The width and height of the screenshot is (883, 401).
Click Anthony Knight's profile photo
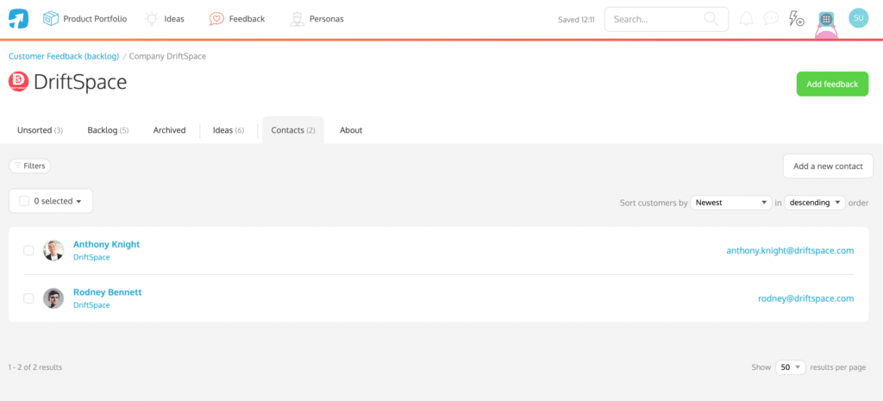pyautogui.click(x=53, y=251)
